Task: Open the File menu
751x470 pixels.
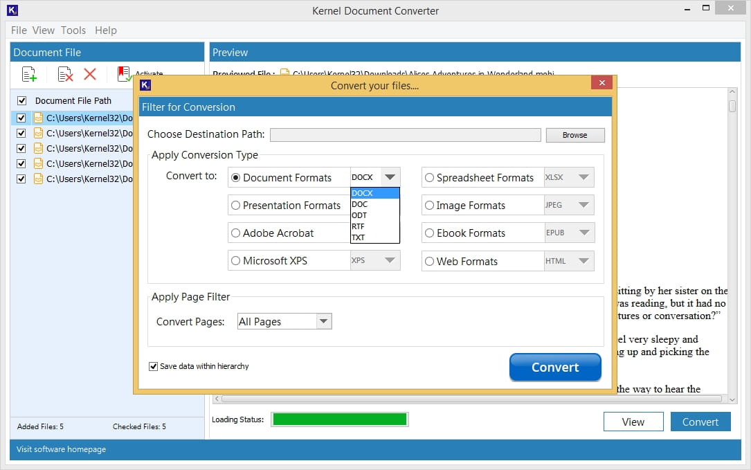Action: pyautogui.click(x=19, y=30)
